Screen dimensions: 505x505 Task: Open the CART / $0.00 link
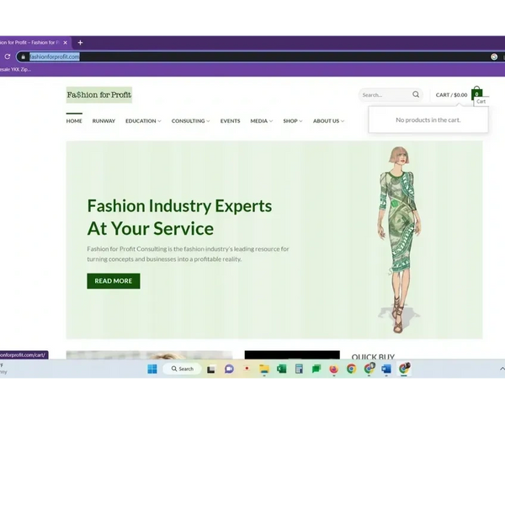451,95
